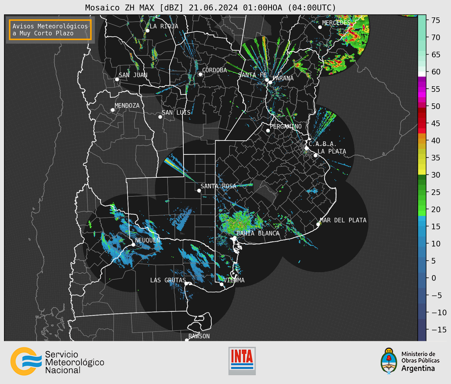Screen dimensions: 451x384
Task: Click the 25 dBZ green band on color scale
Action: [422, 192]
